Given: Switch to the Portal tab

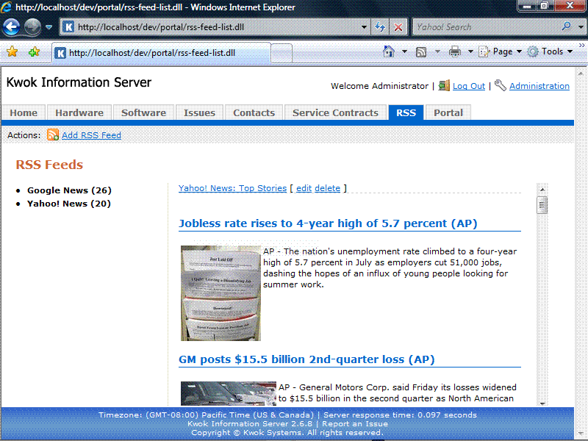Looking at the screenshot, I should (x=448, y=112).
